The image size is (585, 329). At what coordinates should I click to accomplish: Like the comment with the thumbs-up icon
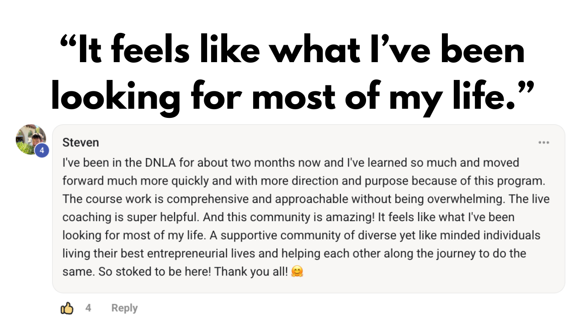pyautogui.click(x=67, y=308)
